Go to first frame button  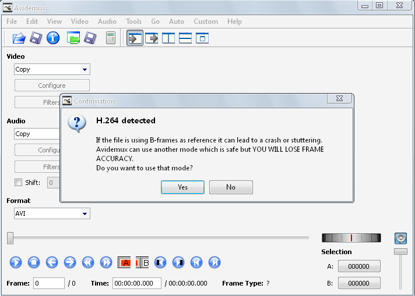[x=196, y=262]
